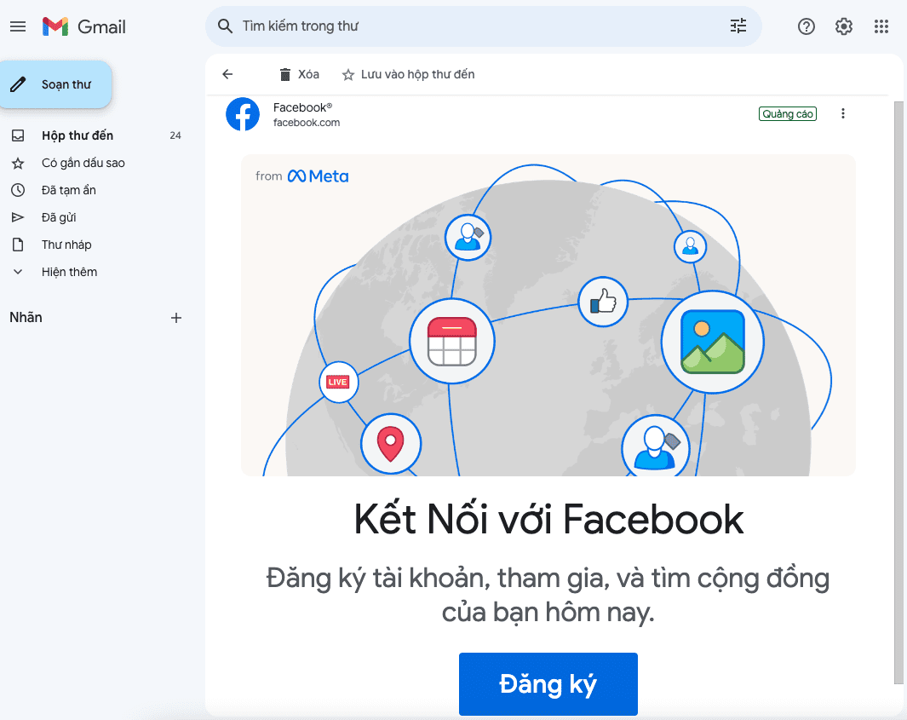Expand Hiện thêm chevron in sidebar

(18, 272)
